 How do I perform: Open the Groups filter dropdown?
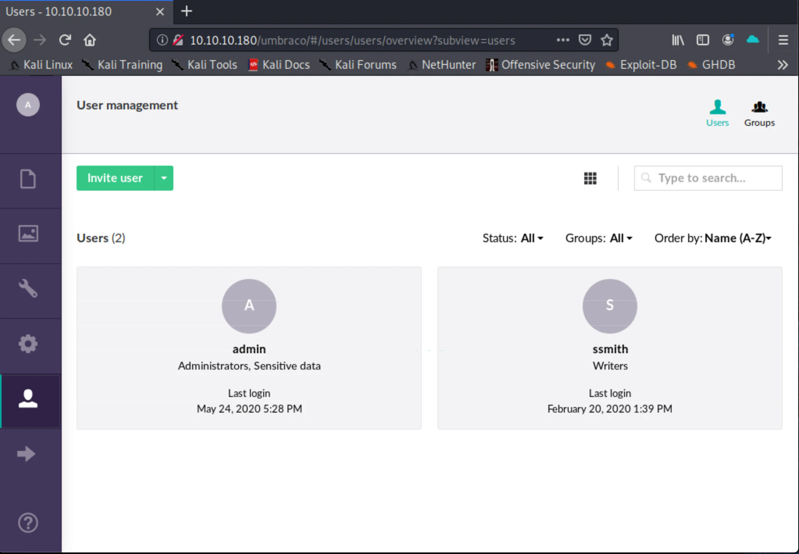(599, 238)
